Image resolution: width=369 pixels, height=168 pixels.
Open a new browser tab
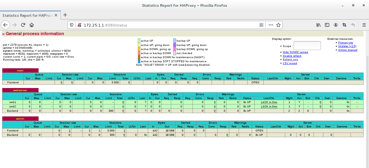65,15
